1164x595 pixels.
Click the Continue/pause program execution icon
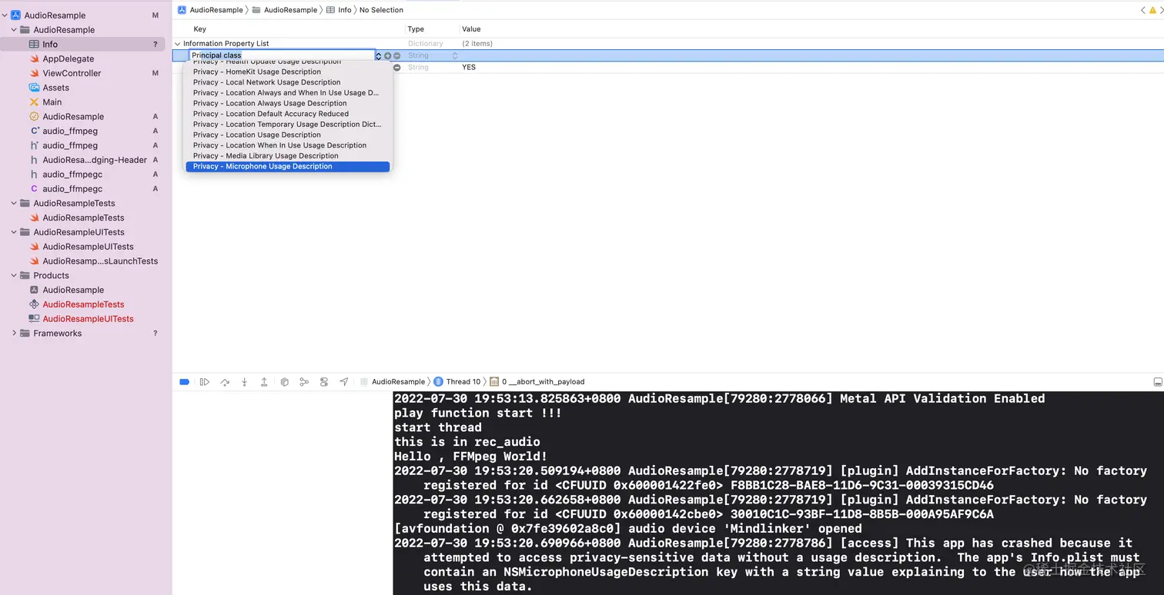pos(205,381)
